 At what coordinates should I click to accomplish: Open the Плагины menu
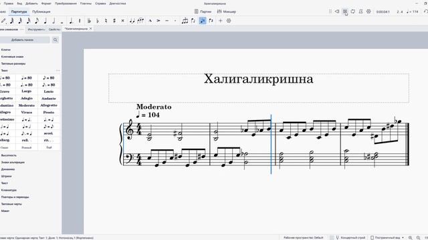[86, 3]
